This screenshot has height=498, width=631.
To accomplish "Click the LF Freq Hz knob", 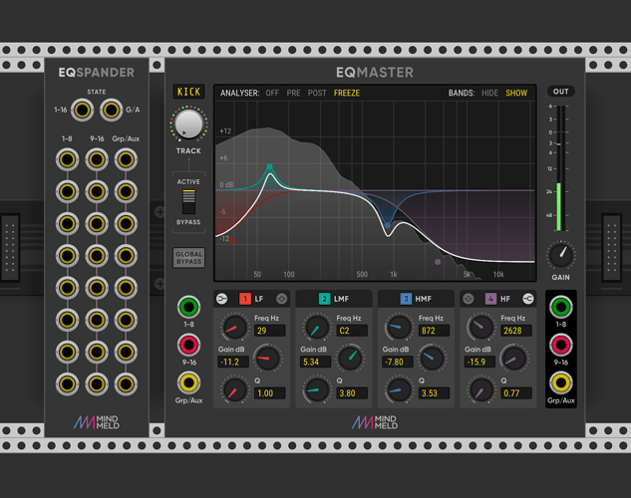I will 234,327.
